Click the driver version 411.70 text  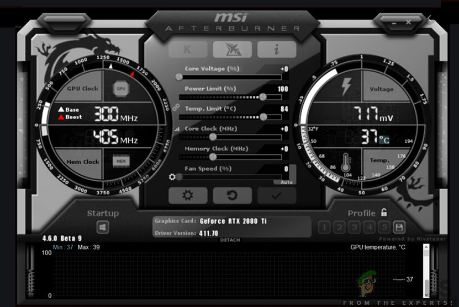[x=208, y=233]
